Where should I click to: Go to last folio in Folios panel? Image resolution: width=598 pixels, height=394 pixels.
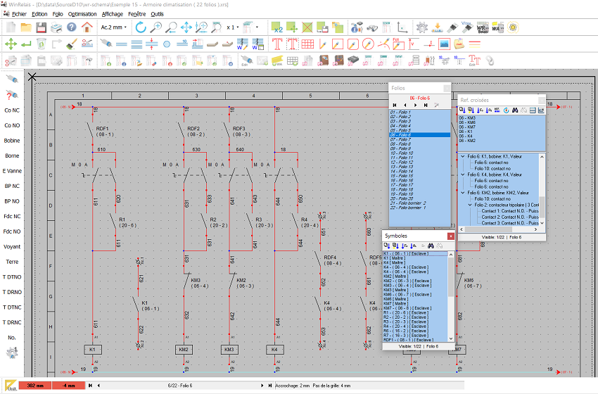[x=426, y=105]
